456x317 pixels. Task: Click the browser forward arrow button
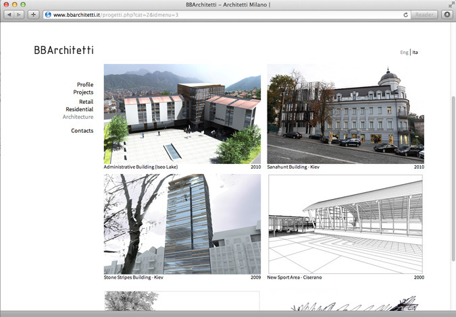(19, 14)
